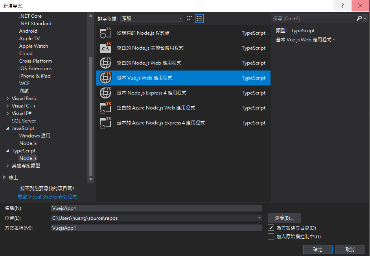This screenshot has width=370, height=256.
Task: Select Android category
Action: tap(28, 31)
